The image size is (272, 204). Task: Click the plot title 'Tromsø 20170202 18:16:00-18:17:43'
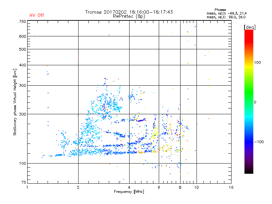click(129, 12)
